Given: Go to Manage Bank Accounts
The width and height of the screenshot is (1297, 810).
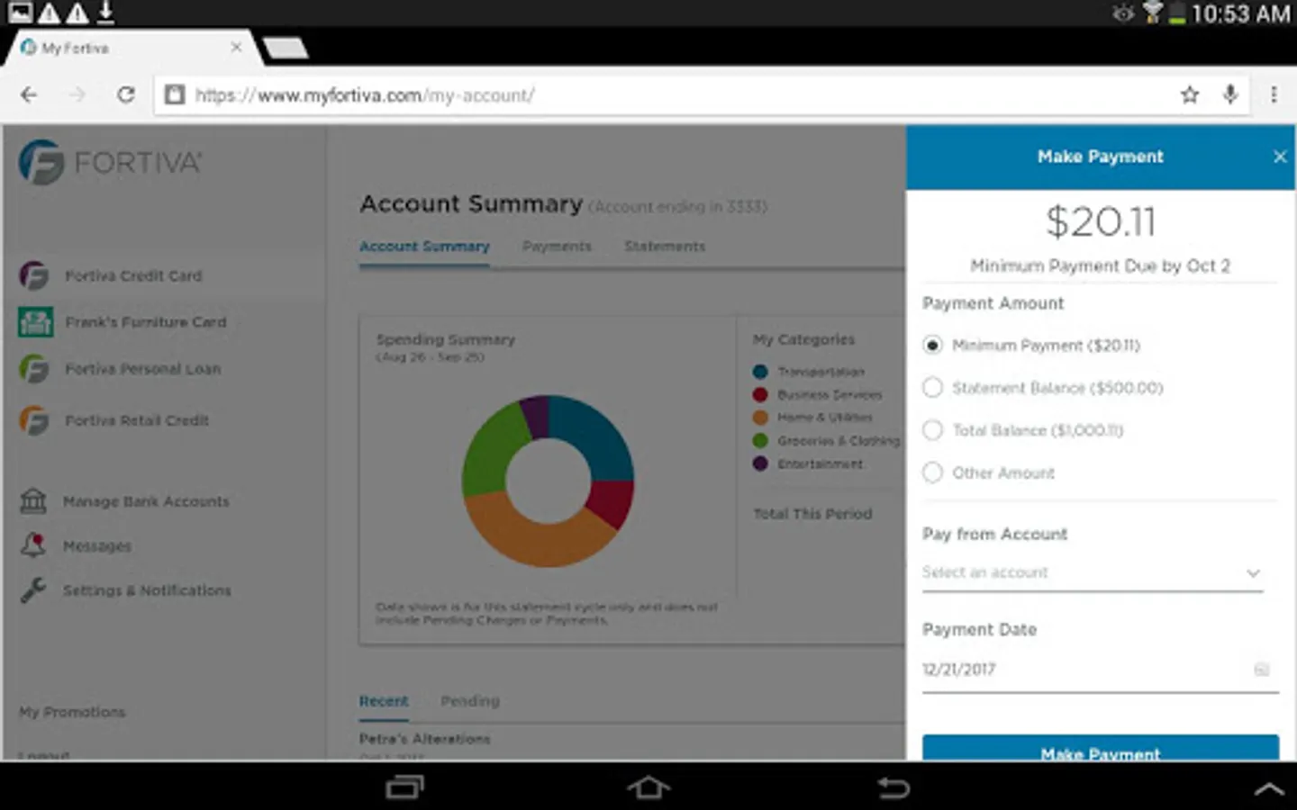Looking at the screenshot, I should pos(146,501).
